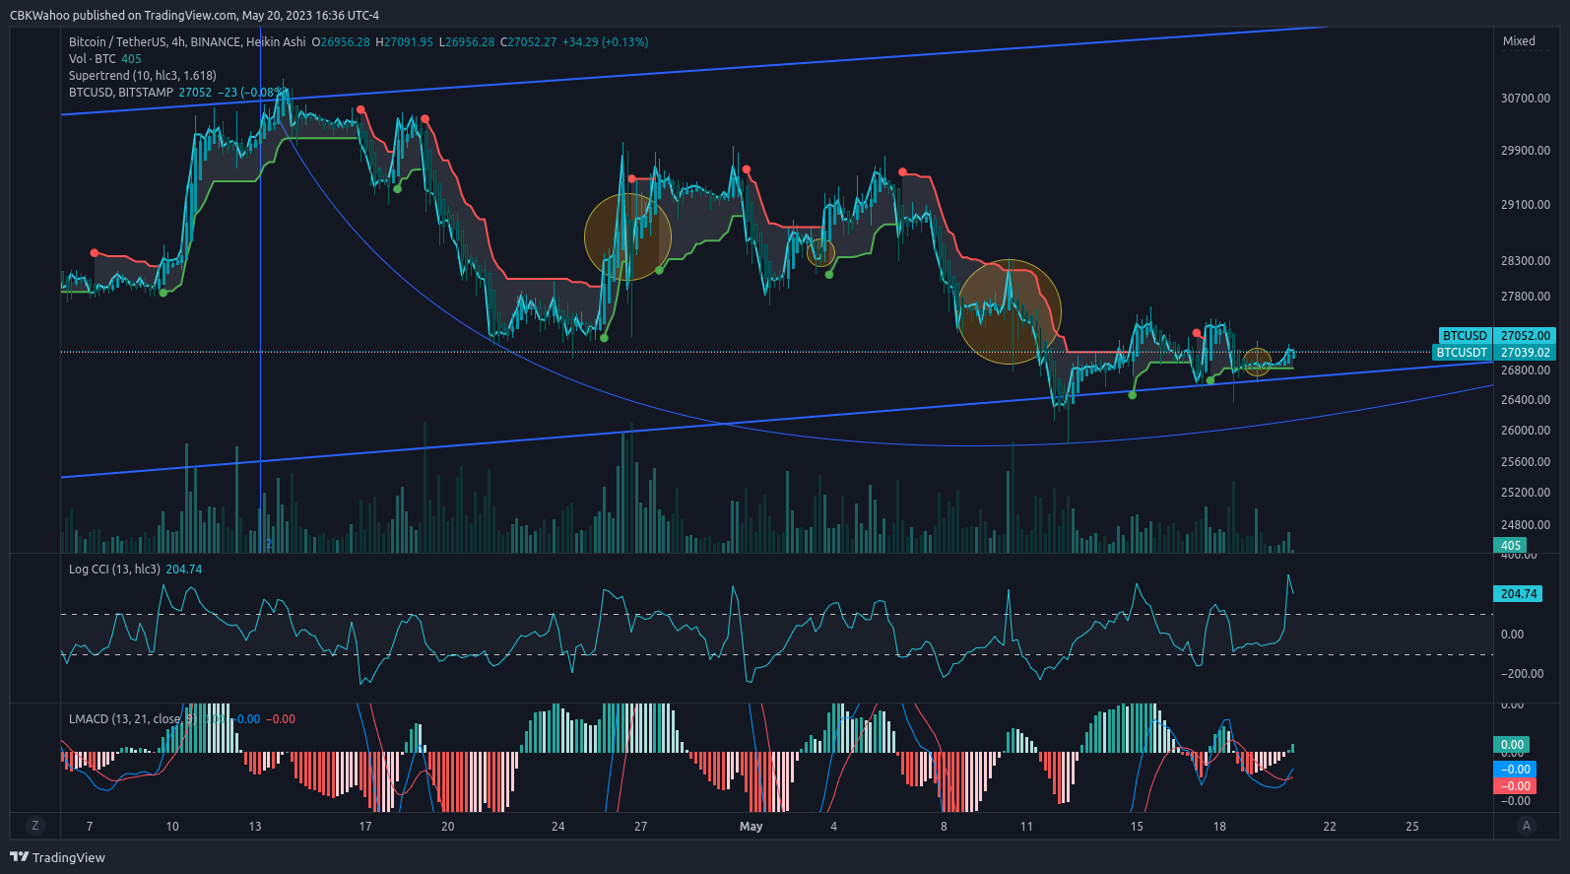Click the 28300.00 price scale label
The height and width of the screenshot is (874, 1570).
(1525, 261)
